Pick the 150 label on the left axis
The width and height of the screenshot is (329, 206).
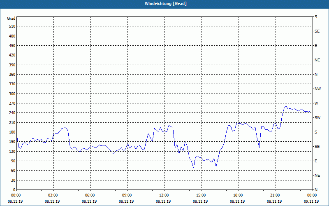pyautogui.click(x=12, y=142)
